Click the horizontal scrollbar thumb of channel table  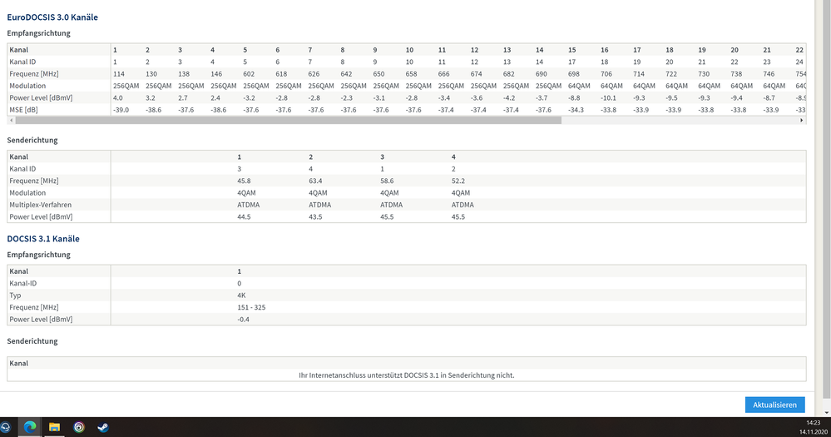point(289,121)
